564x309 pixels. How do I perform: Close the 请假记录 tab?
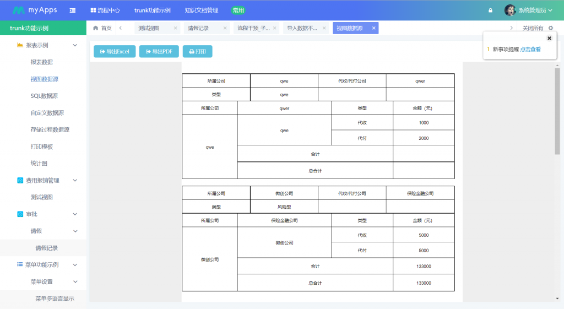click(x=225, y=28)
